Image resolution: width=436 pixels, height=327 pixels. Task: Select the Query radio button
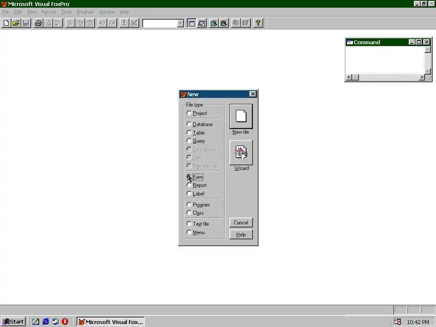click(189, 141)
